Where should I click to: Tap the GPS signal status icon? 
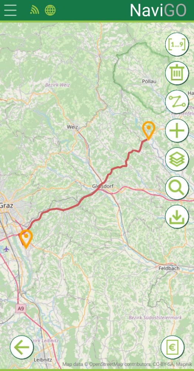34,10
